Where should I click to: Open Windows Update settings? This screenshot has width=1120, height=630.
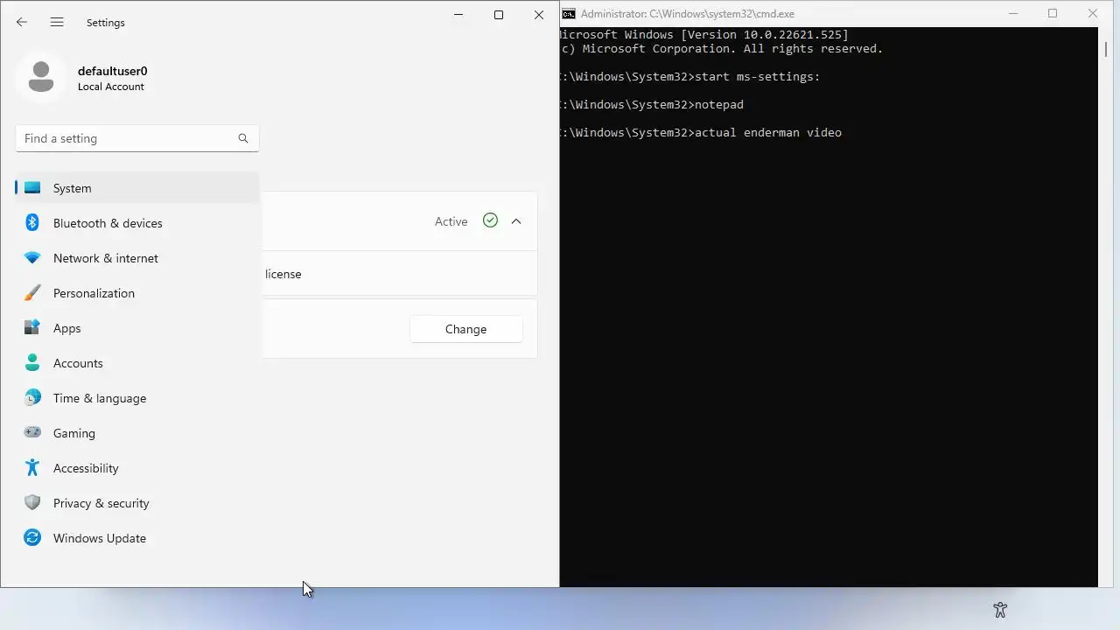pos(137,538)
